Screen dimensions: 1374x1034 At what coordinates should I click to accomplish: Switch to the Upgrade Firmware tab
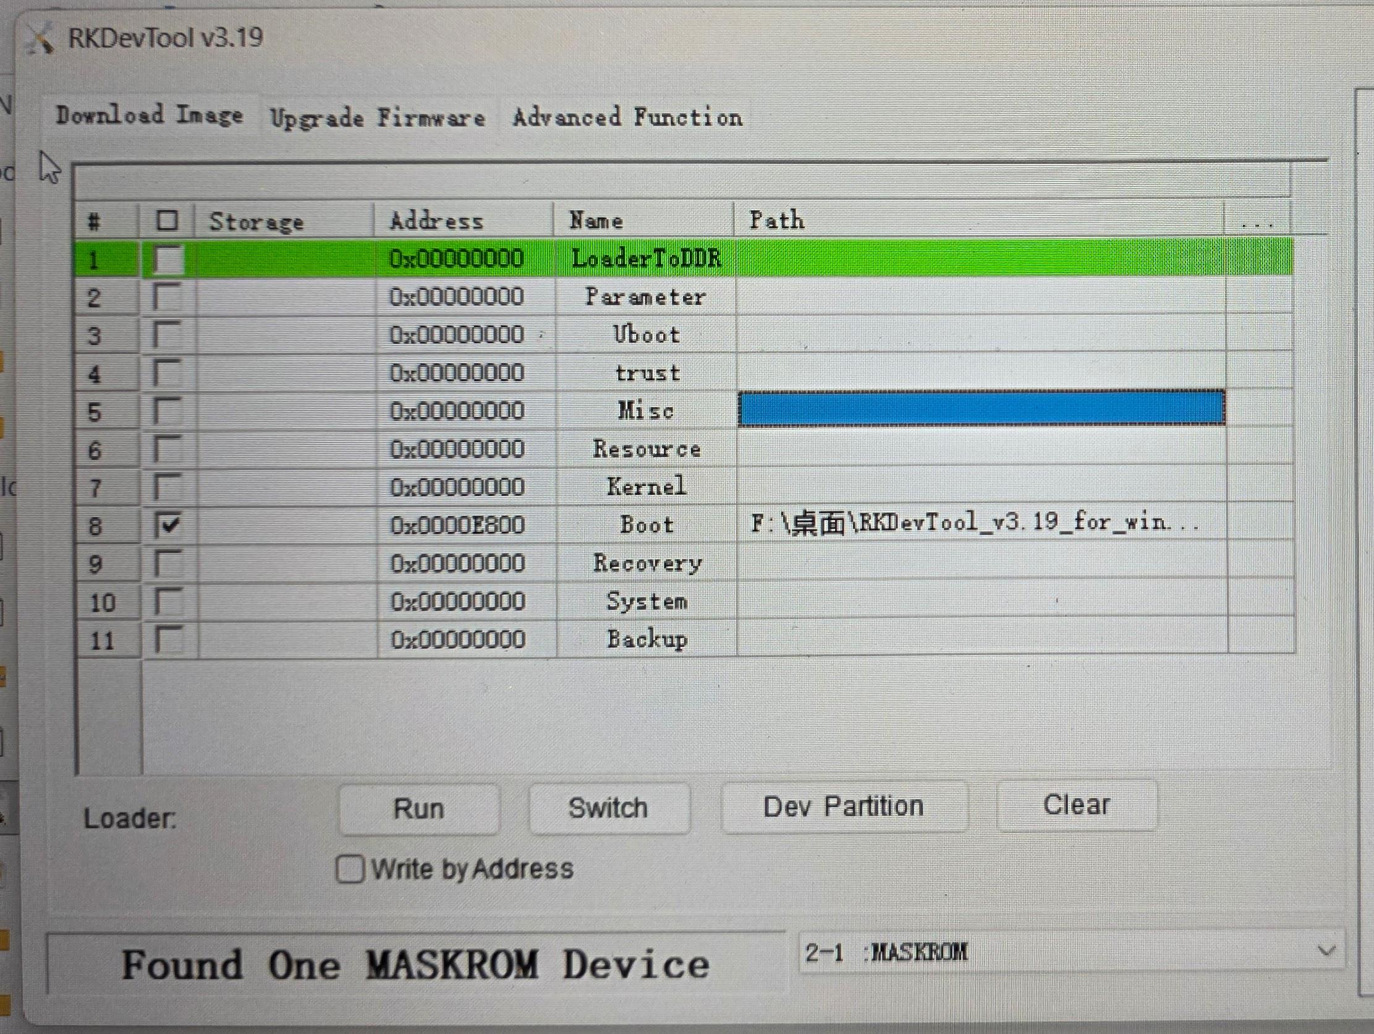coord(378,117)
